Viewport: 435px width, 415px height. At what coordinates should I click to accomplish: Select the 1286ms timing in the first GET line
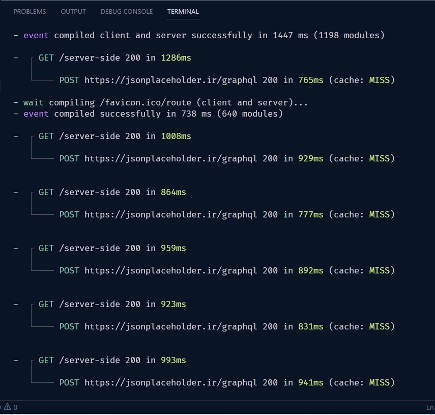click(176, 58)
